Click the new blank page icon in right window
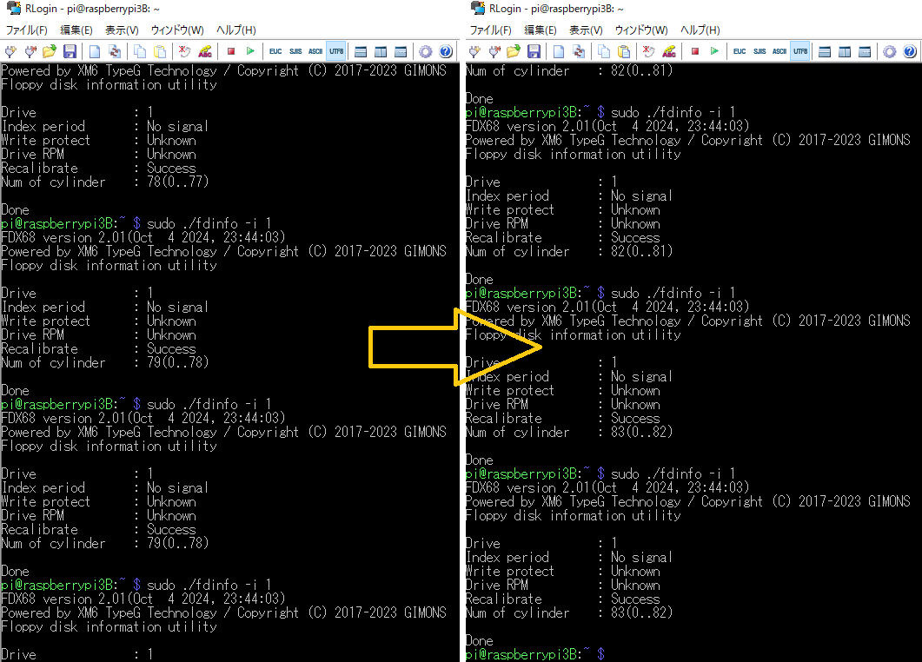The width and height of the screenshot is (922, 662). coord(558,51)
